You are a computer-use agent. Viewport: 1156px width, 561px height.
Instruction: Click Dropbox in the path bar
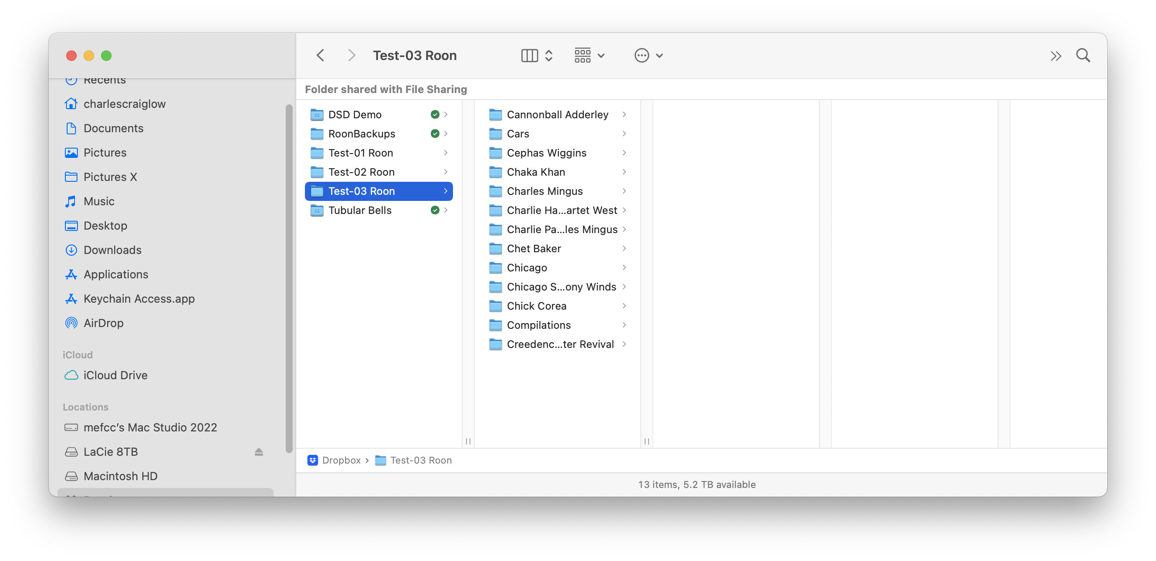coord(341,460)
